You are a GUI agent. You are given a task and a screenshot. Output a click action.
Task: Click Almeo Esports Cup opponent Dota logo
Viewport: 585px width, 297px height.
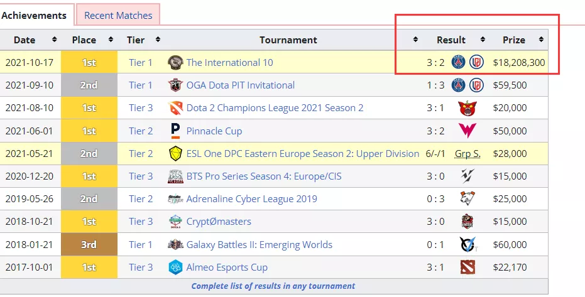pyautogui.click(x=466, y=267)
